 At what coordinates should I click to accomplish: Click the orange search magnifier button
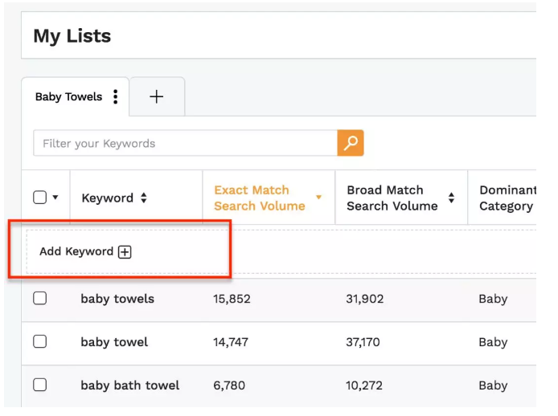click(351, 143)
